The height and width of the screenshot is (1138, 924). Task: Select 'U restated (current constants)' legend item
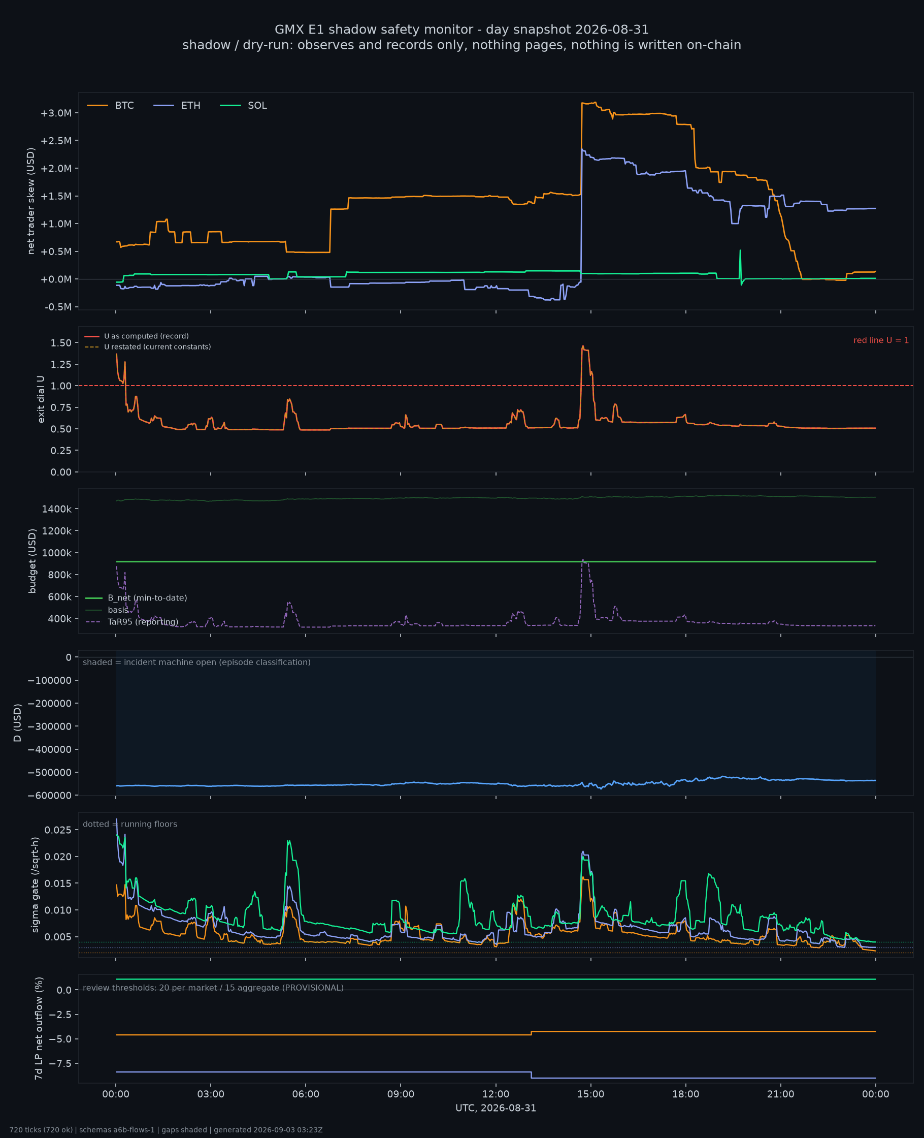pyautogui.click(x=148, y=346)
